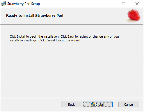Screen dimensions: 144x112
Task: Close the Strawberry Perl Setup window
Action: [137, 4]
